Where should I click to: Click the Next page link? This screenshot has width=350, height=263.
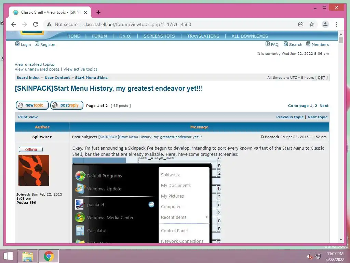click(324, 106)
